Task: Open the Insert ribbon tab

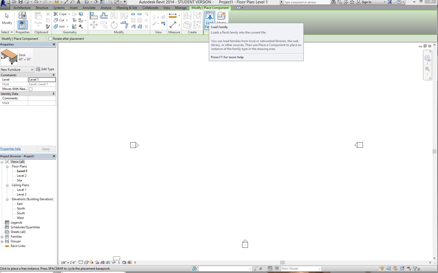Action: (74, 8)
